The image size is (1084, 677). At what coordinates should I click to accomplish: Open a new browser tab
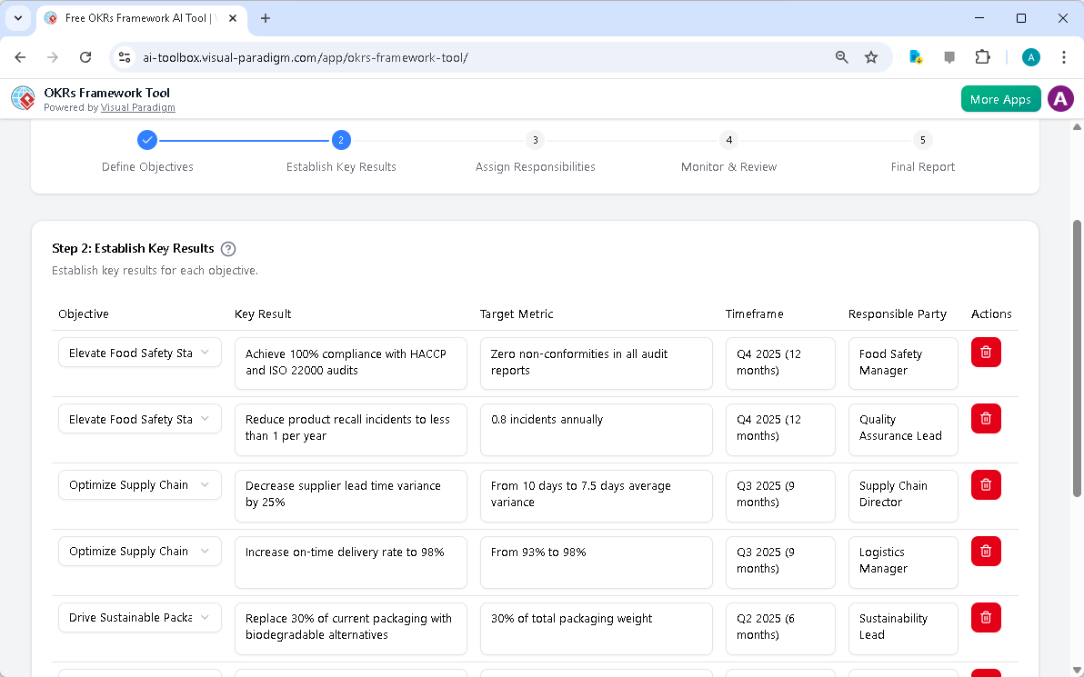(265, 18)
